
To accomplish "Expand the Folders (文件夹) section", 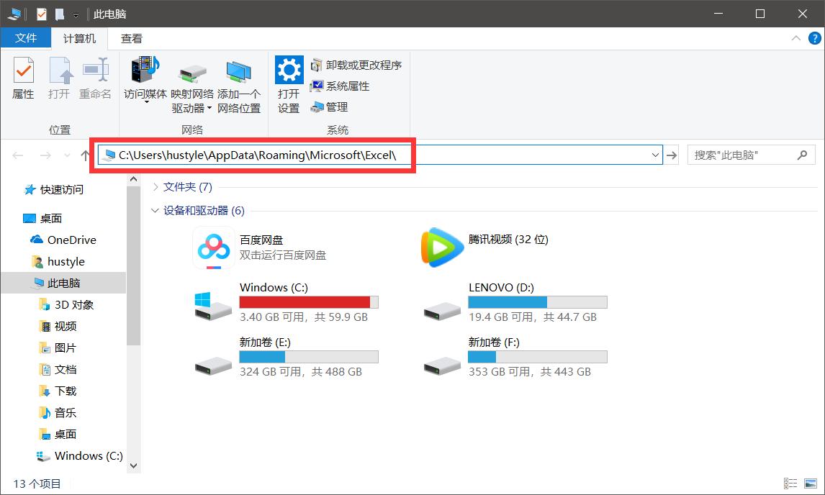I will [x=155, y=186].
